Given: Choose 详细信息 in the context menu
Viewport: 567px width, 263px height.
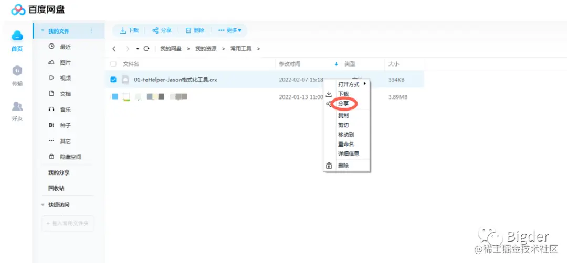Looking at the screenshot, I should point(349,154).
